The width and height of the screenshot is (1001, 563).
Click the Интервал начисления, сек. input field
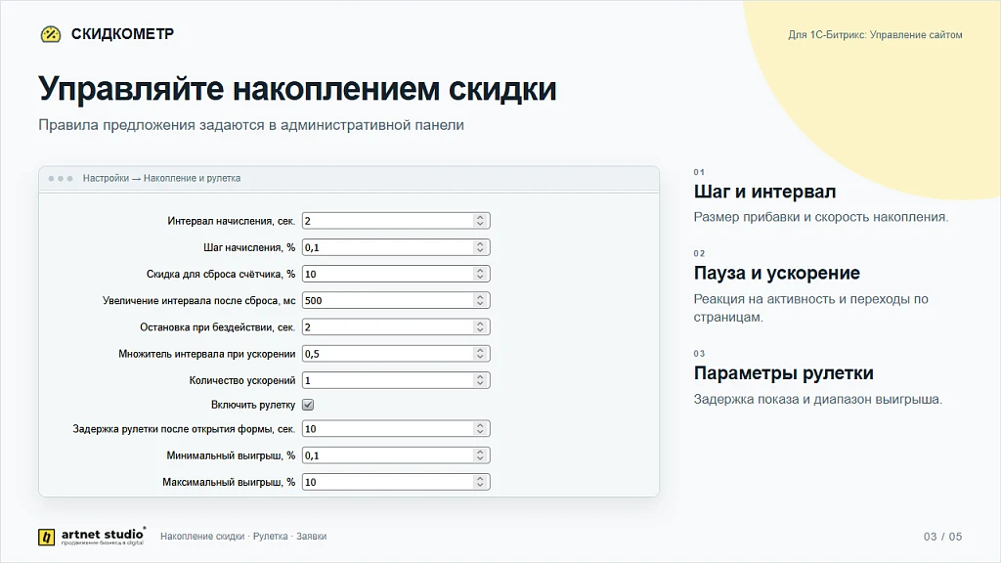coord(396,221)
